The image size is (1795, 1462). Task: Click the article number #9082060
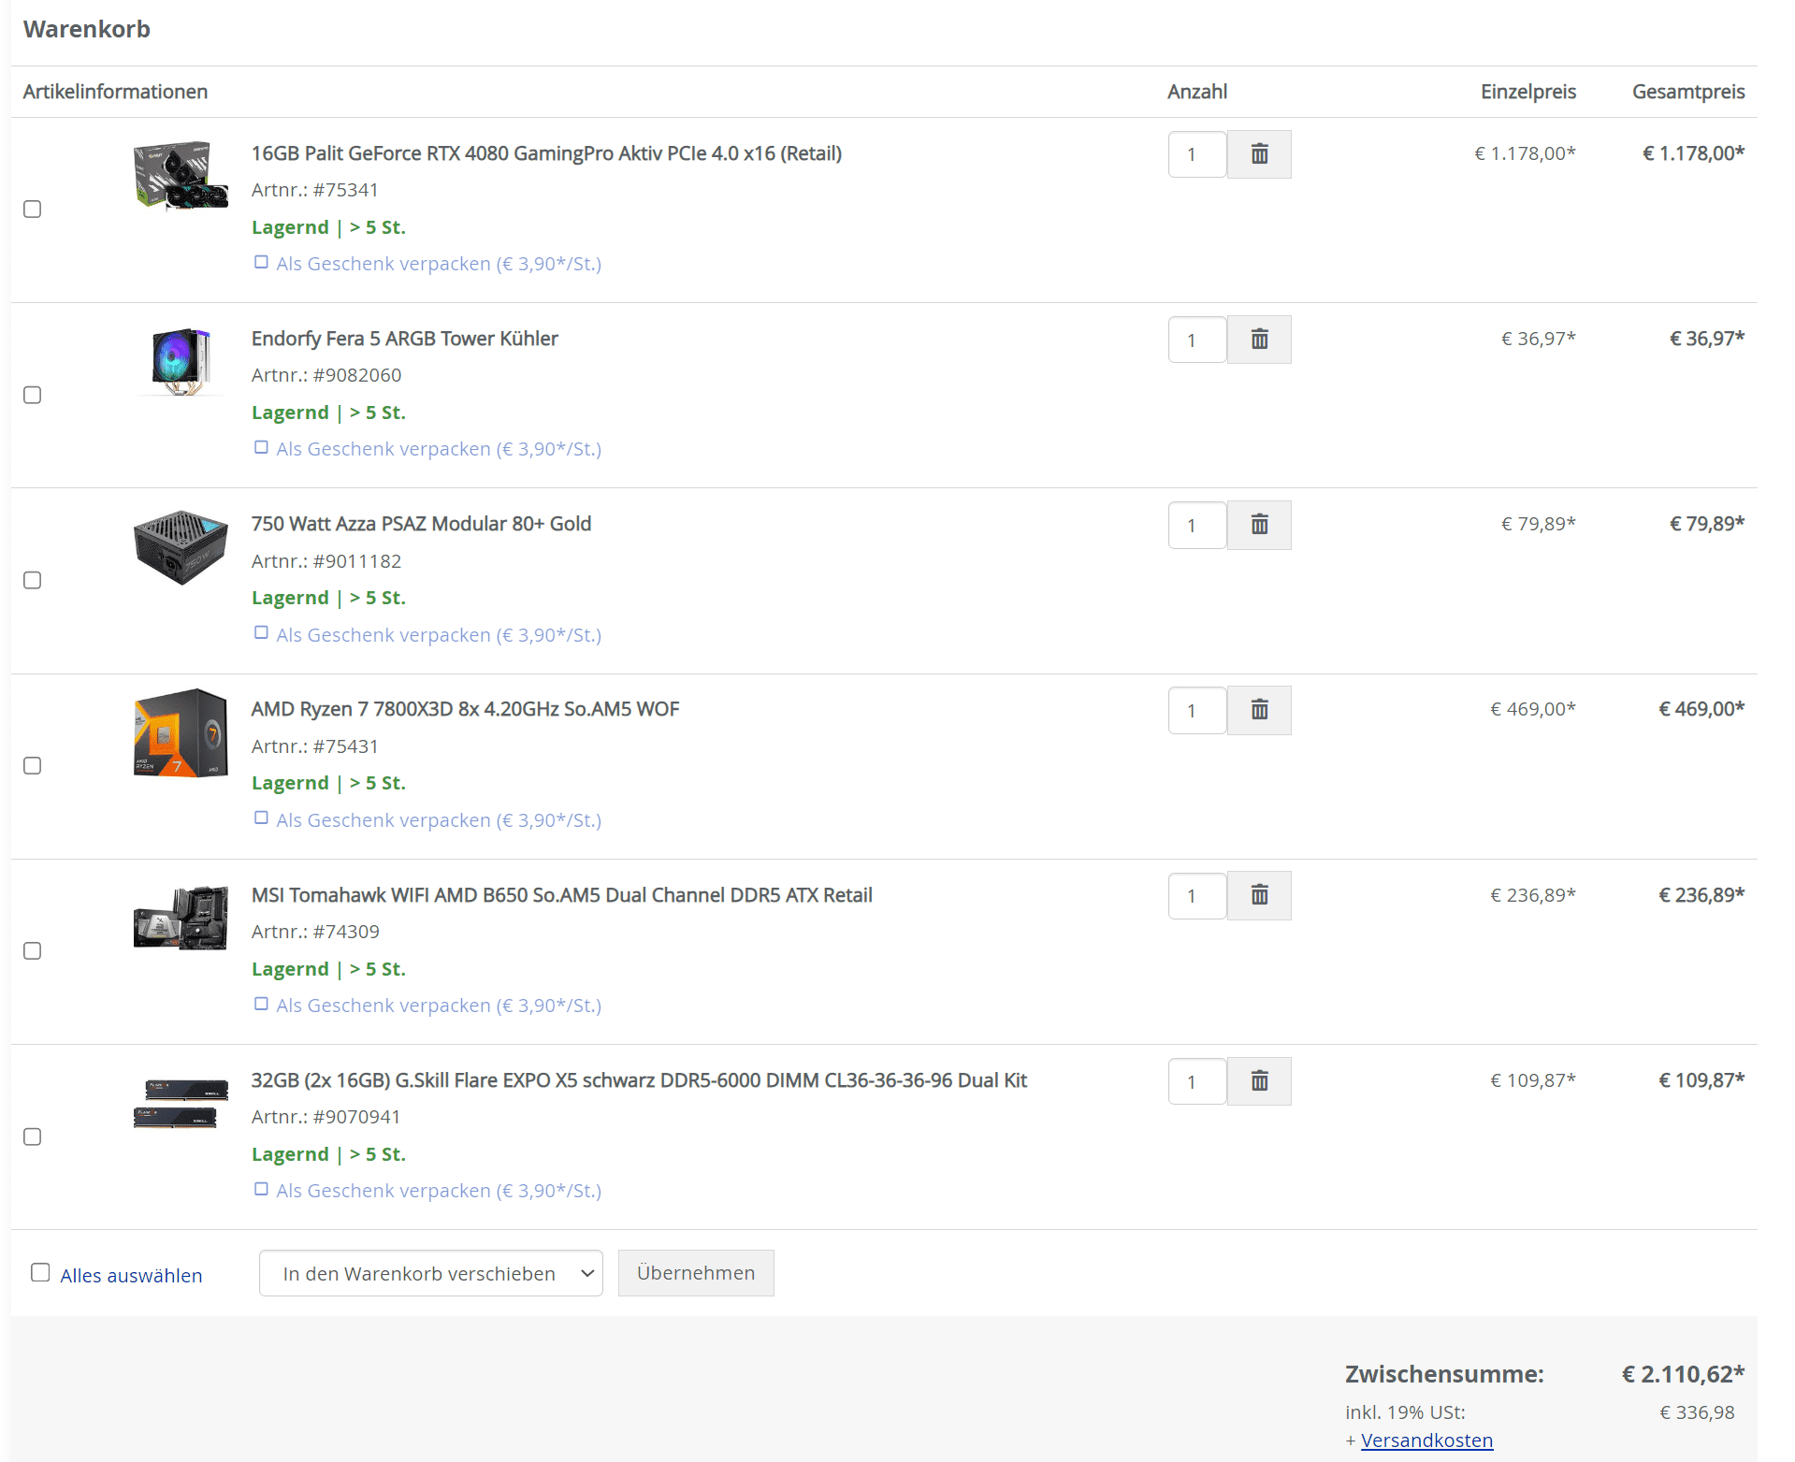[x=357, y=375]
